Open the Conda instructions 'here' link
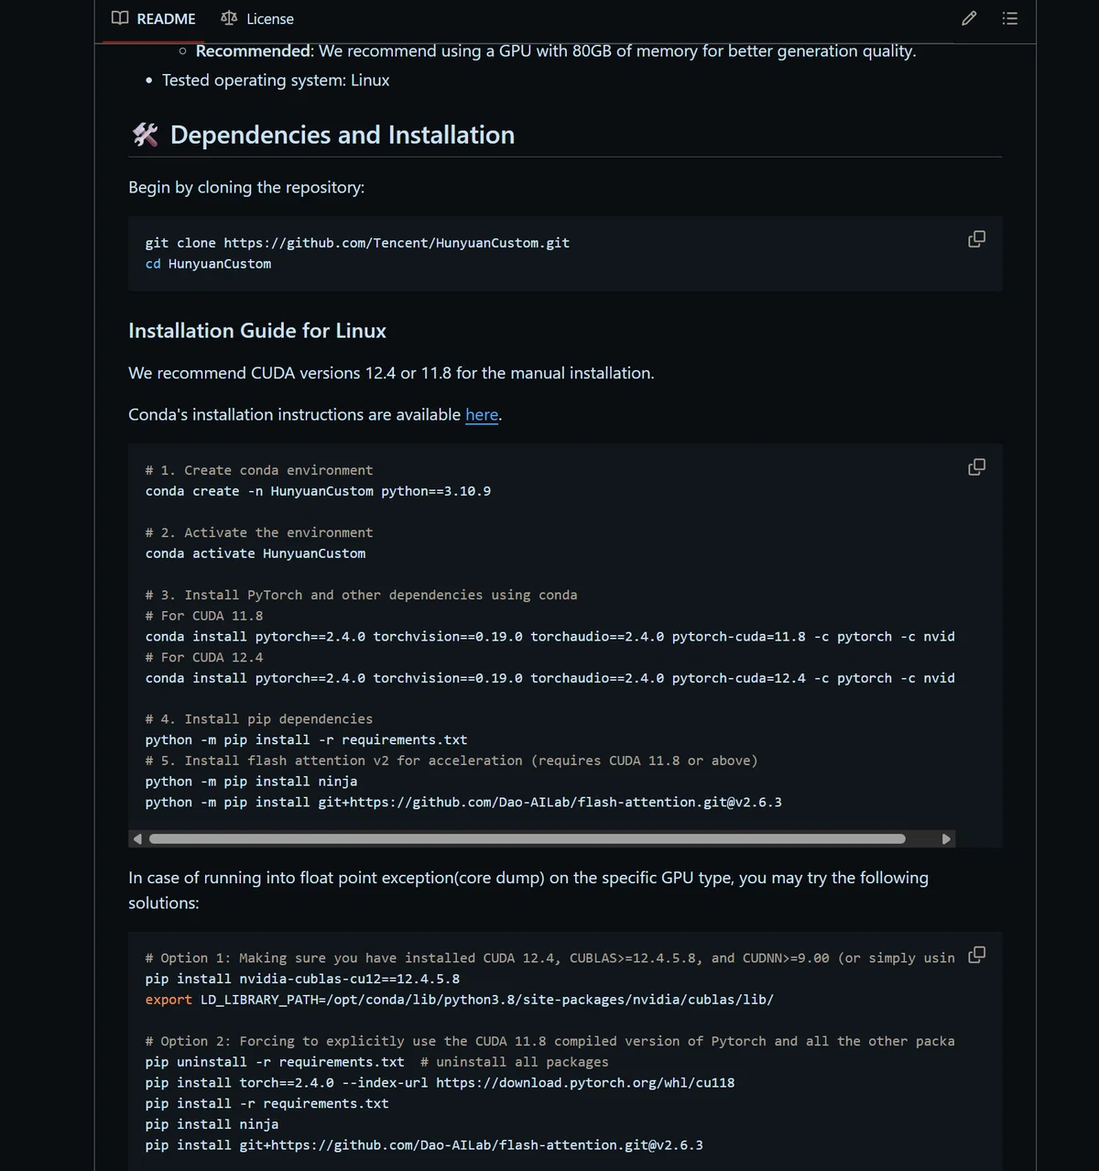 (x=482, y=415)
